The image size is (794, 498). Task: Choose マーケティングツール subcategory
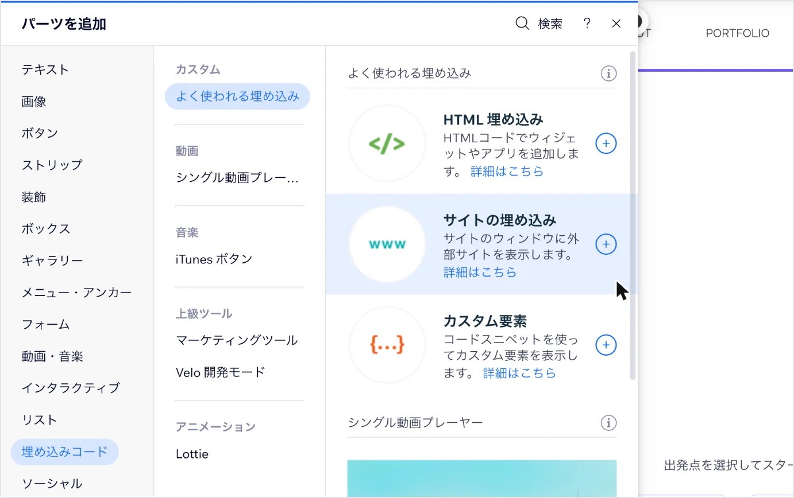click(237, 340)
